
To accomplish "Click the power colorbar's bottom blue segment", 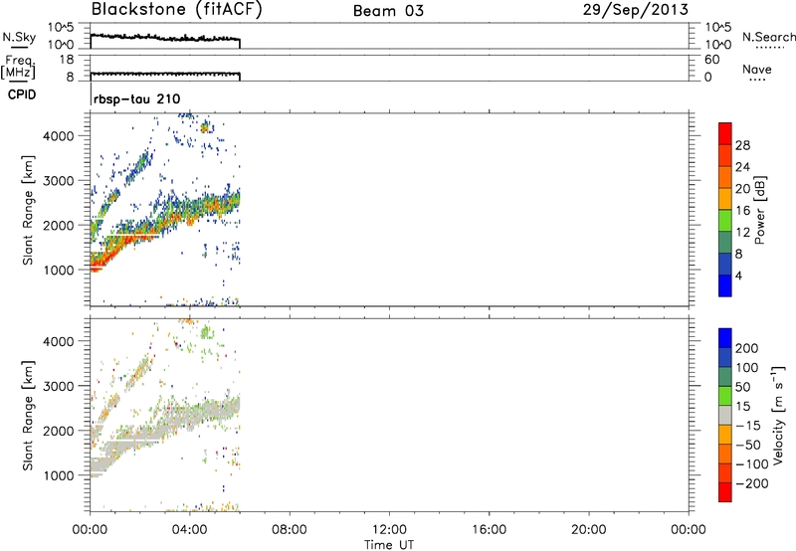I will (725, 285).
